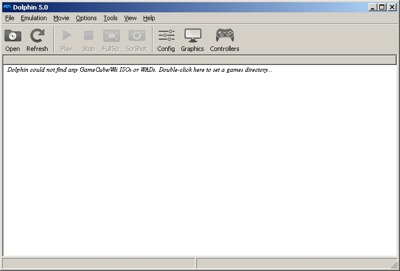The width and height of the screenshot is (400, 271).
Task: Toggle fullscreen with FullScr button
Action: 111,40
